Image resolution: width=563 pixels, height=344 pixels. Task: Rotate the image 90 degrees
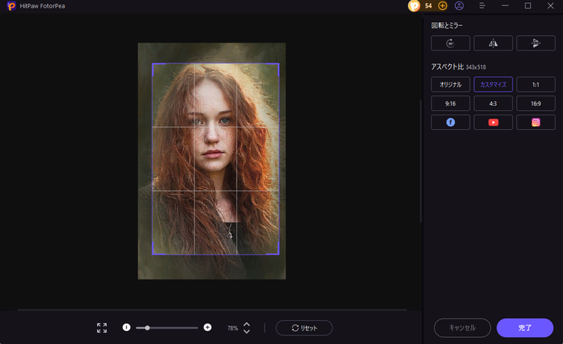tap(451, 44)
